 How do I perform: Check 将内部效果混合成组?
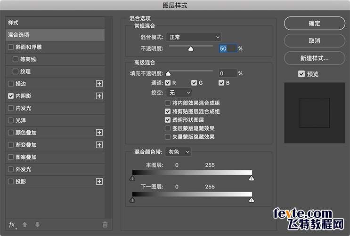(x=168, y=103)
